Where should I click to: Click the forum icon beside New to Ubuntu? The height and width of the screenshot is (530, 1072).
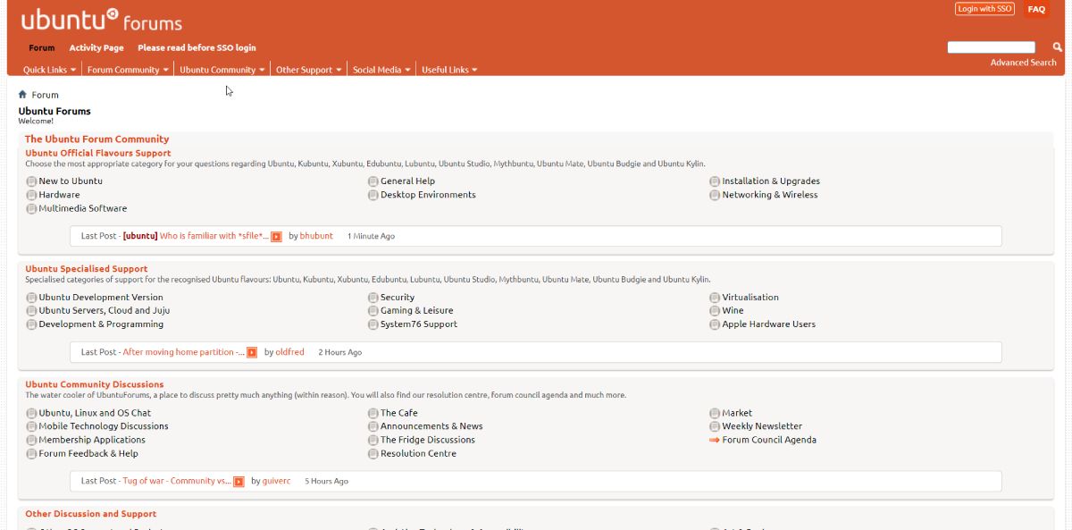31,181
